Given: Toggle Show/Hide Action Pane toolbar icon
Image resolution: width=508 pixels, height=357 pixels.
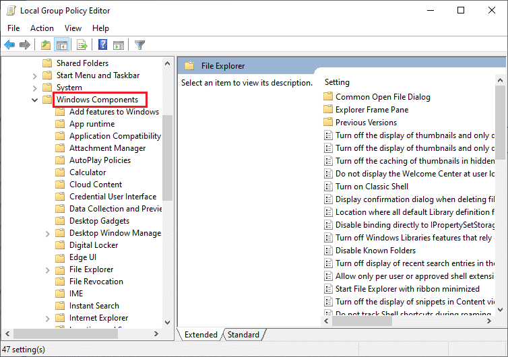Looking at the screenshot, I should click(x=119, y=45).
